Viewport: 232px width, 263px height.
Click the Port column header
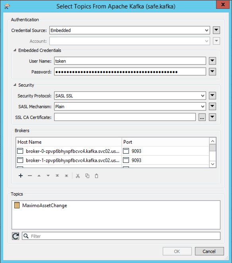(166, 142)
